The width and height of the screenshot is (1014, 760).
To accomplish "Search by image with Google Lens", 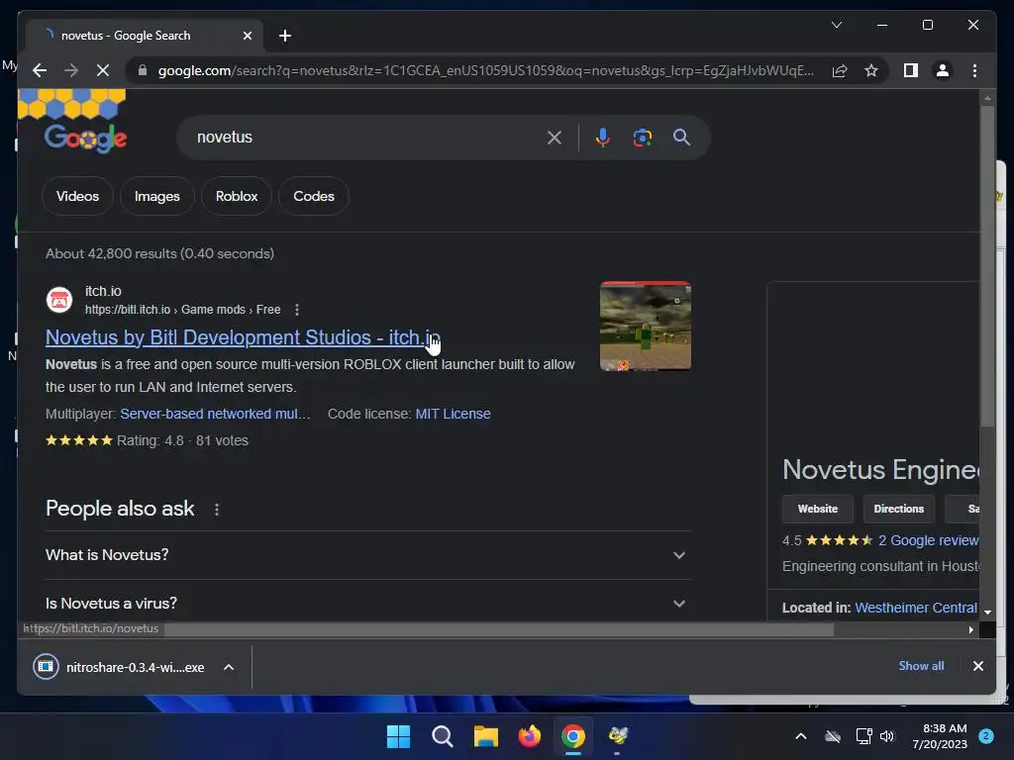I will pos(642,137).
